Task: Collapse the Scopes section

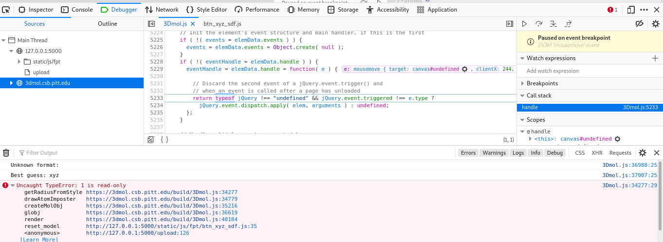Action: point(522,120)
